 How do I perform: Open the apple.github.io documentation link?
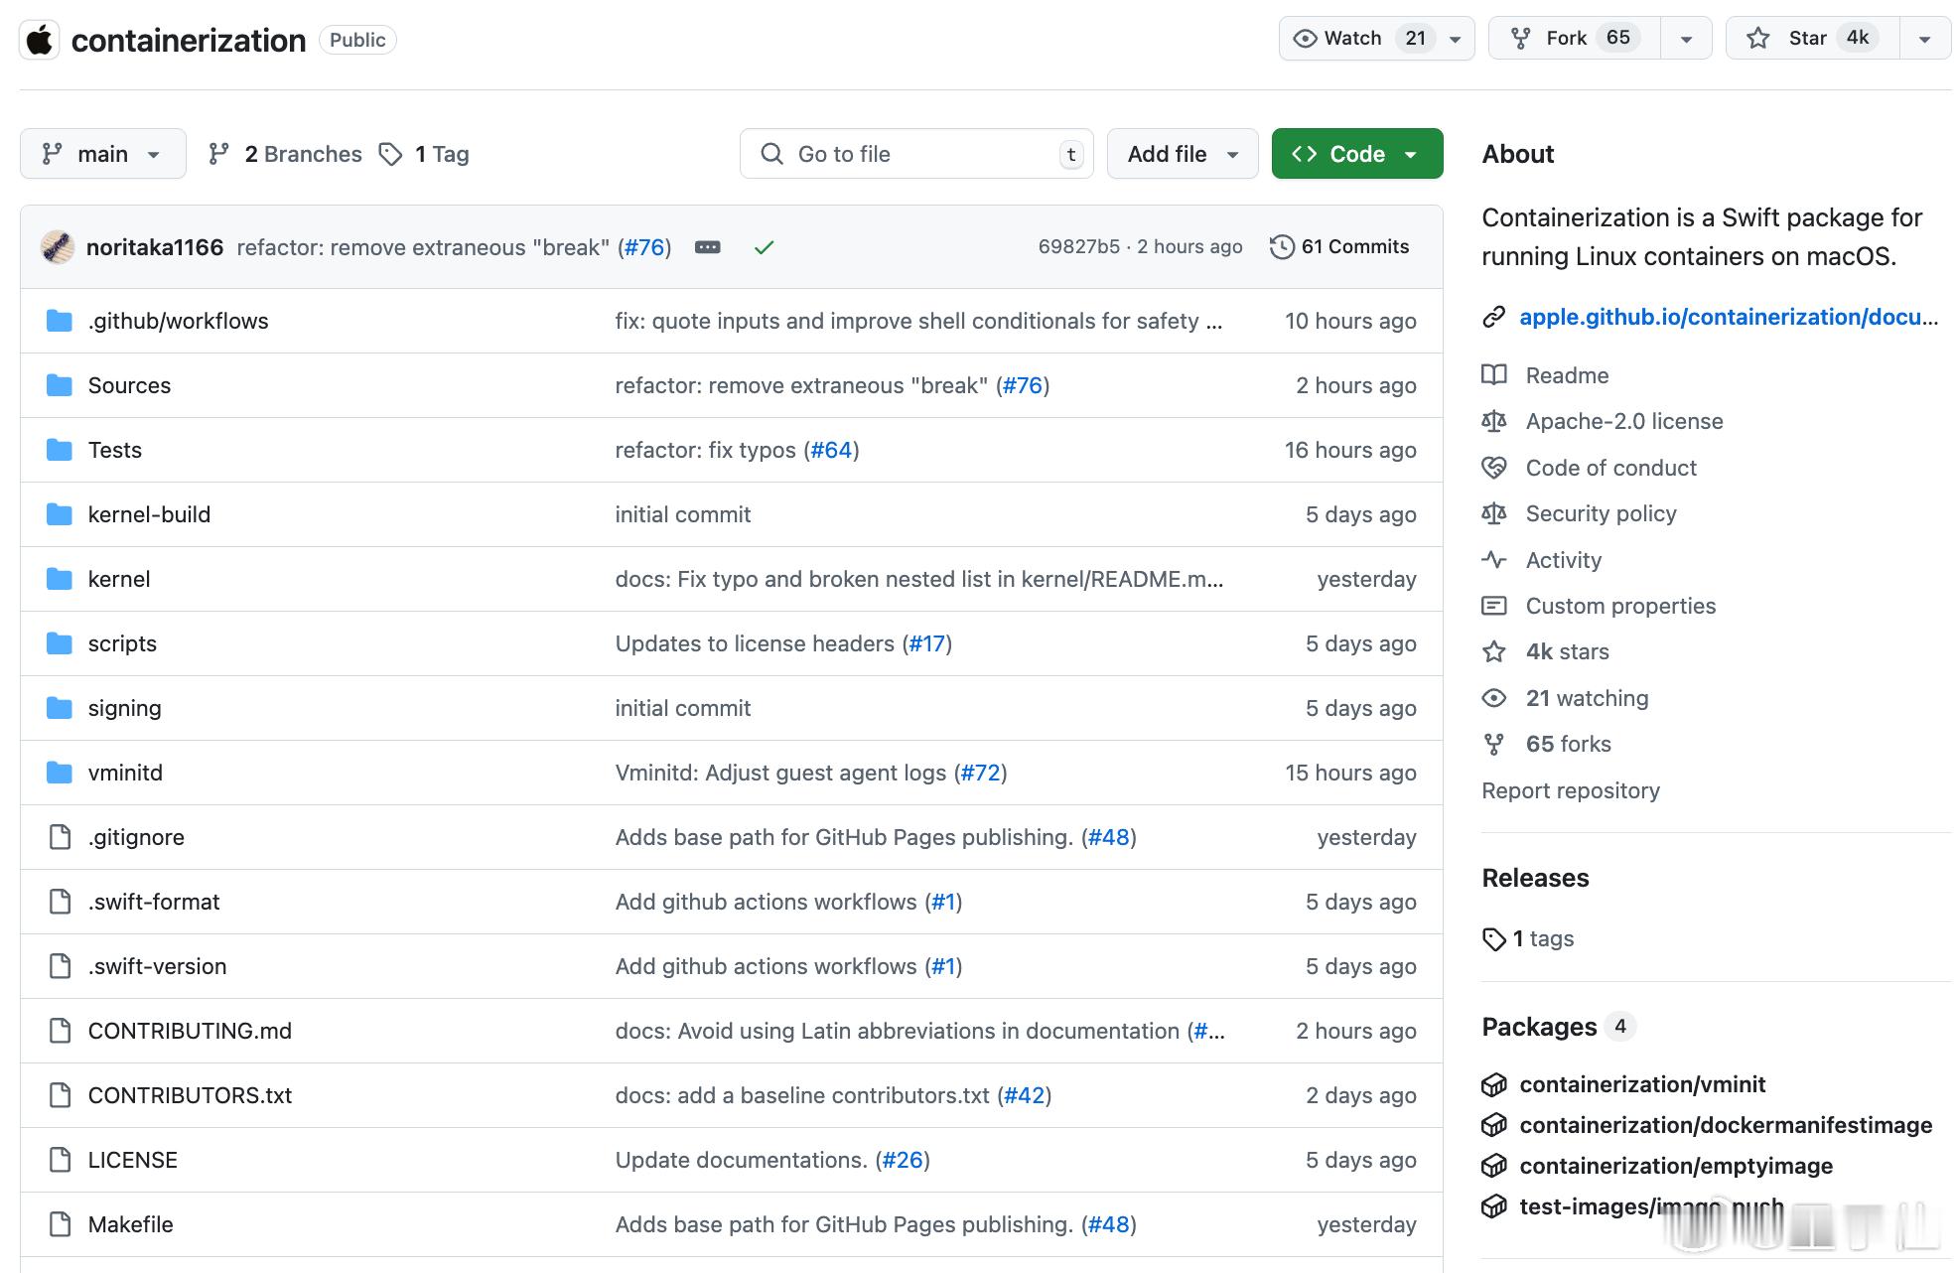coord(1729,317)
